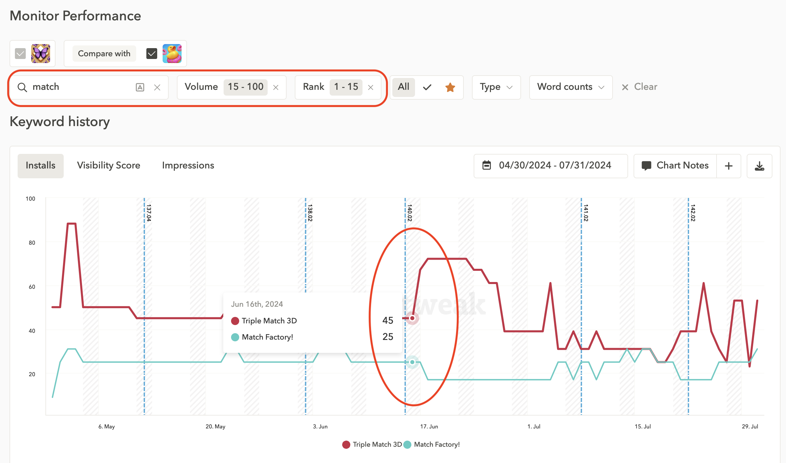786x463 pixels.
Task: Open the calendar date picker icon
Action: (487, 165)
